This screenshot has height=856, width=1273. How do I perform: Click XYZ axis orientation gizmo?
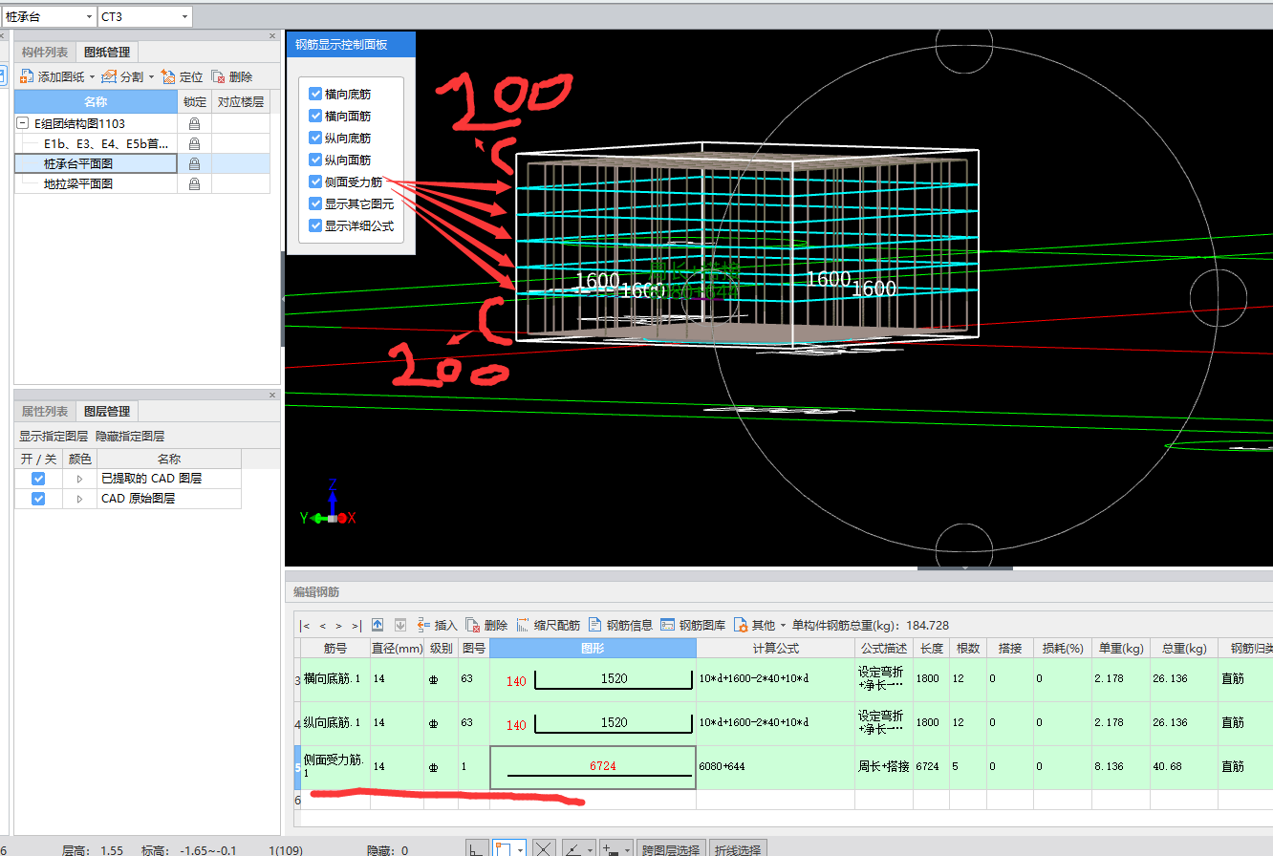pos(330,504)
